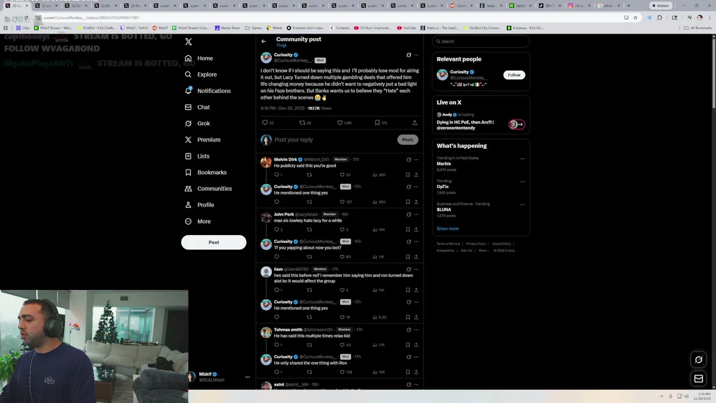Open the floating Grok button
Image resolution: width=716 pixels, height=403 pixels.
[699, 360]
